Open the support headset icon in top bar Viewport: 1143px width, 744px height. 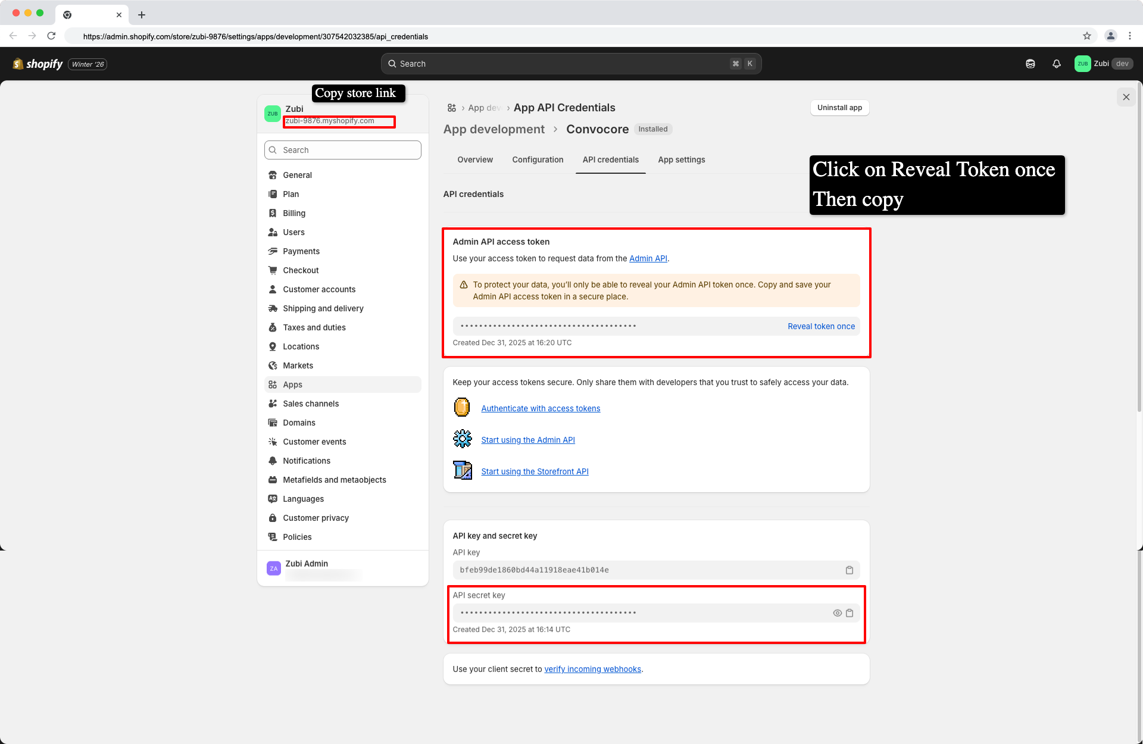pos(1030,64)
